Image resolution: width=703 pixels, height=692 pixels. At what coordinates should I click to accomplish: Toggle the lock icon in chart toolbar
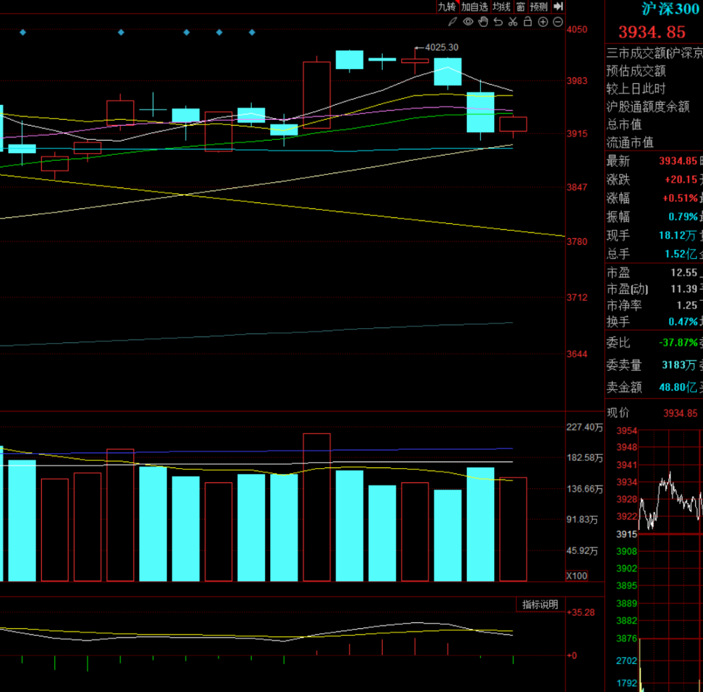coord(528,21)
